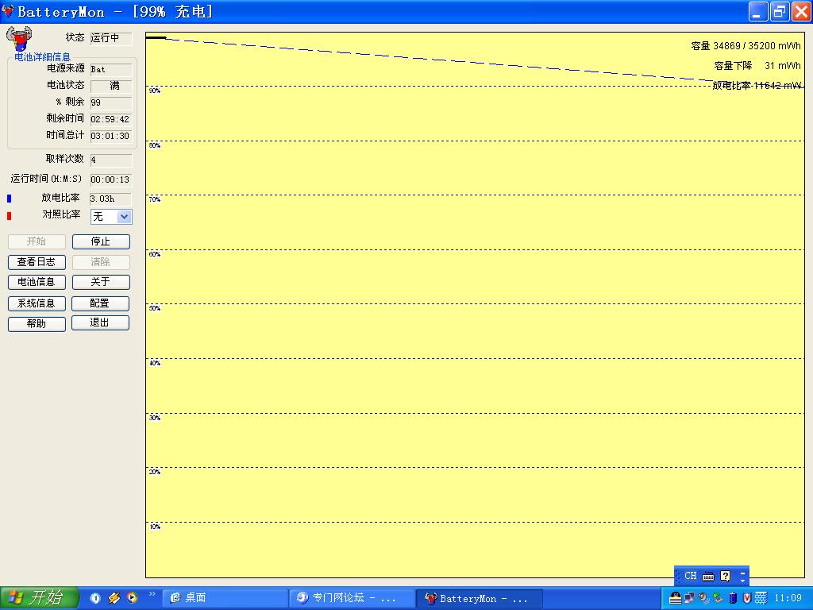Click the 帮助 help button
The height and width of the screenshot is (610, 813).
tap(37, 324)
